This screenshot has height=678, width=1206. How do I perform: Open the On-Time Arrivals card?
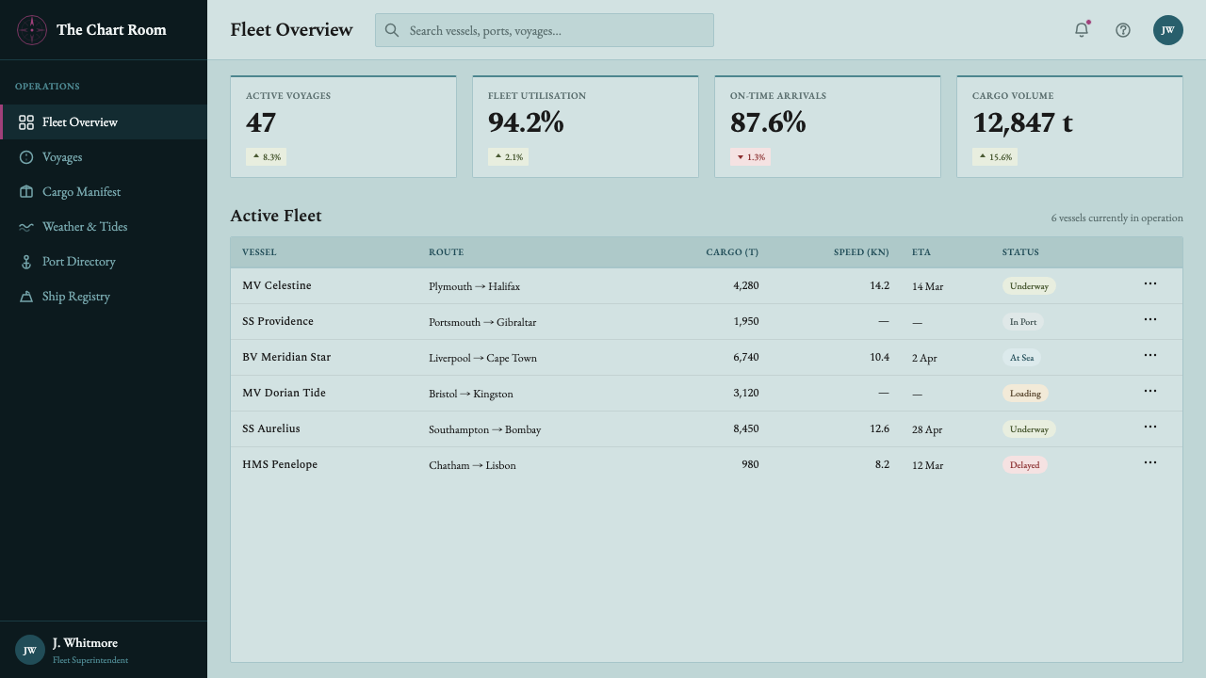(x=827, y=126)
